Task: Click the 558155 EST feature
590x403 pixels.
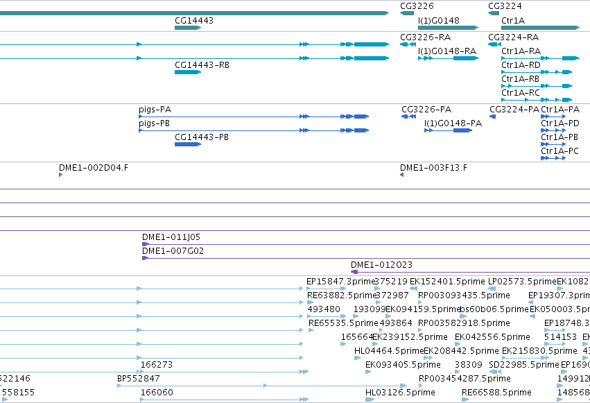Action: click(x=5, y=400)
